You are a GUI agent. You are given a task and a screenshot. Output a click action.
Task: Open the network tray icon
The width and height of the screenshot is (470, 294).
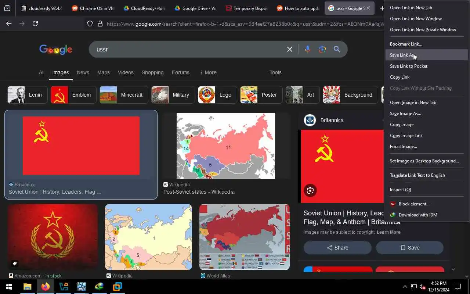414,287
